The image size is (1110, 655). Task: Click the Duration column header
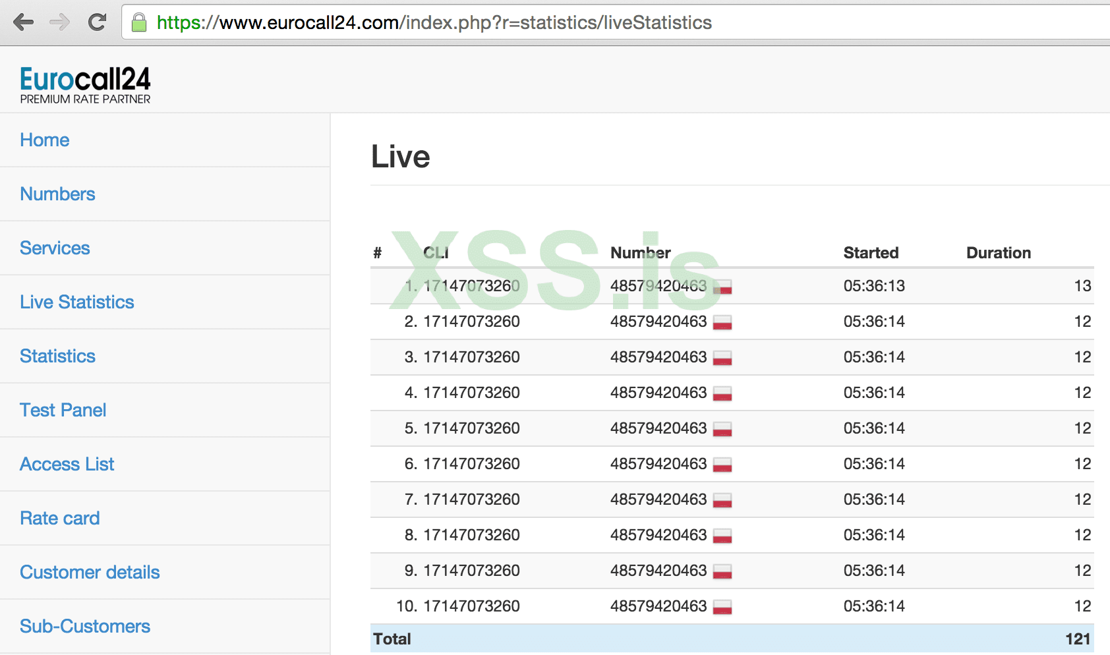coord(998,253)
